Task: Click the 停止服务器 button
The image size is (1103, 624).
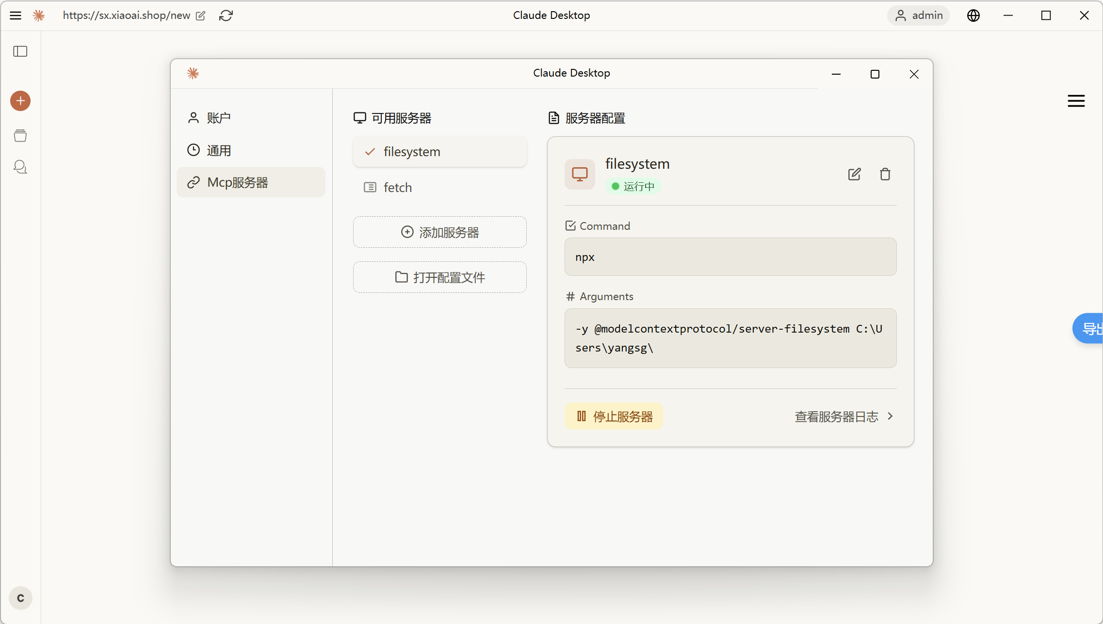Action: tap(614, 416)
